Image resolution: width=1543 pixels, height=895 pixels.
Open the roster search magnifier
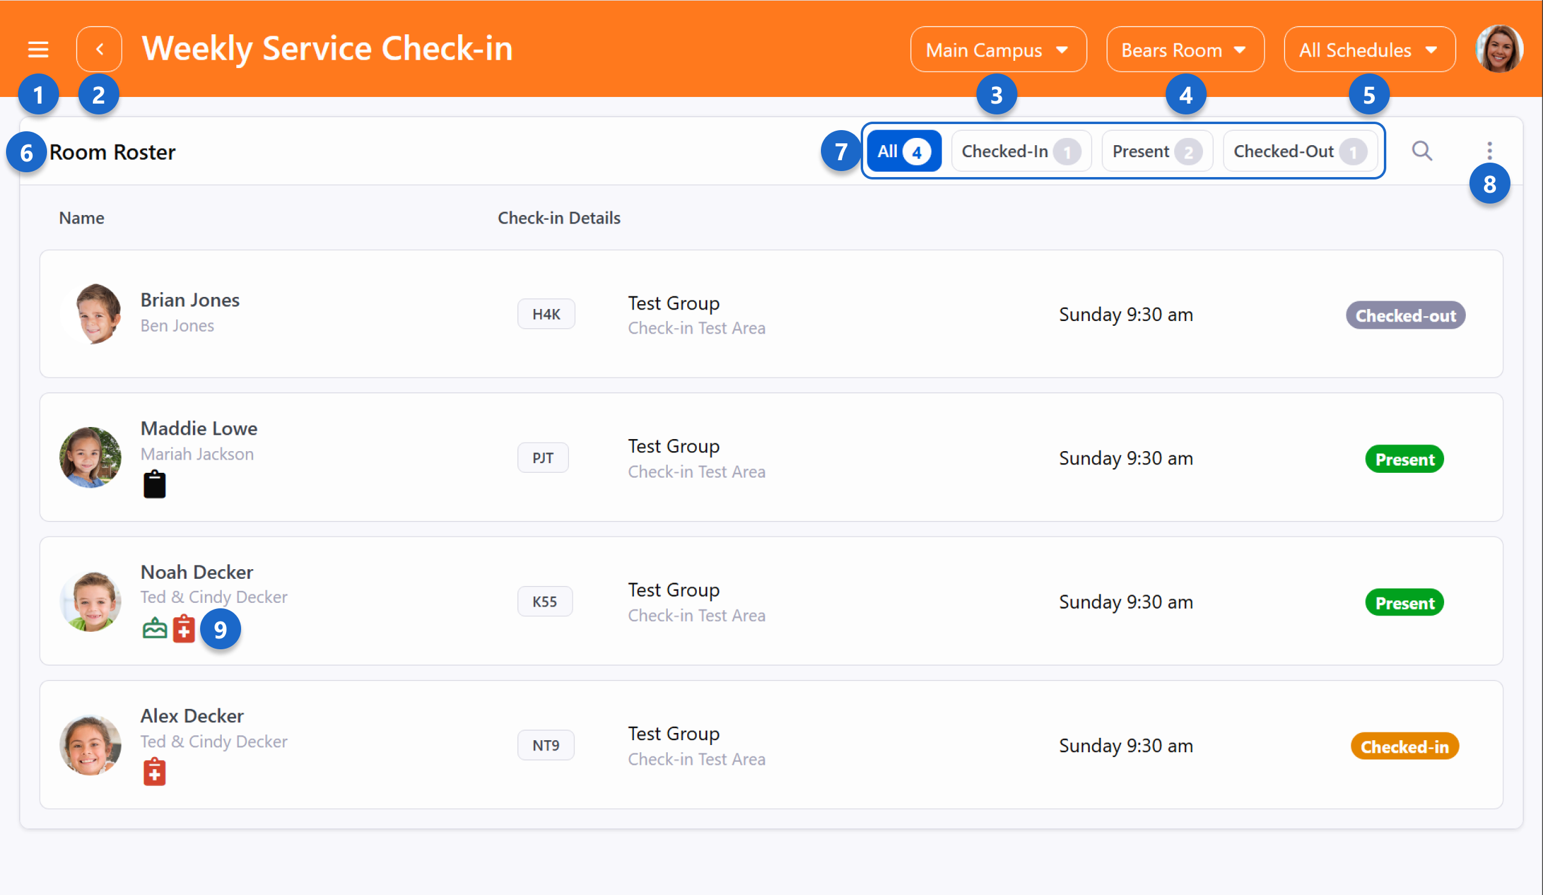[1422, 151]
